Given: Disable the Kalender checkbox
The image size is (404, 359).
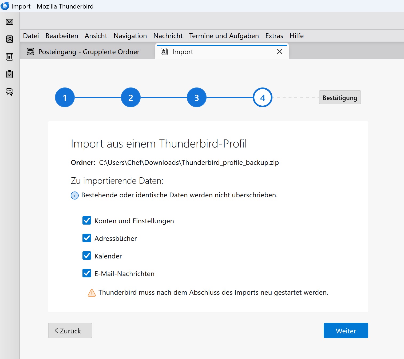Looking at the screenshot, I should tap(87, 256).
